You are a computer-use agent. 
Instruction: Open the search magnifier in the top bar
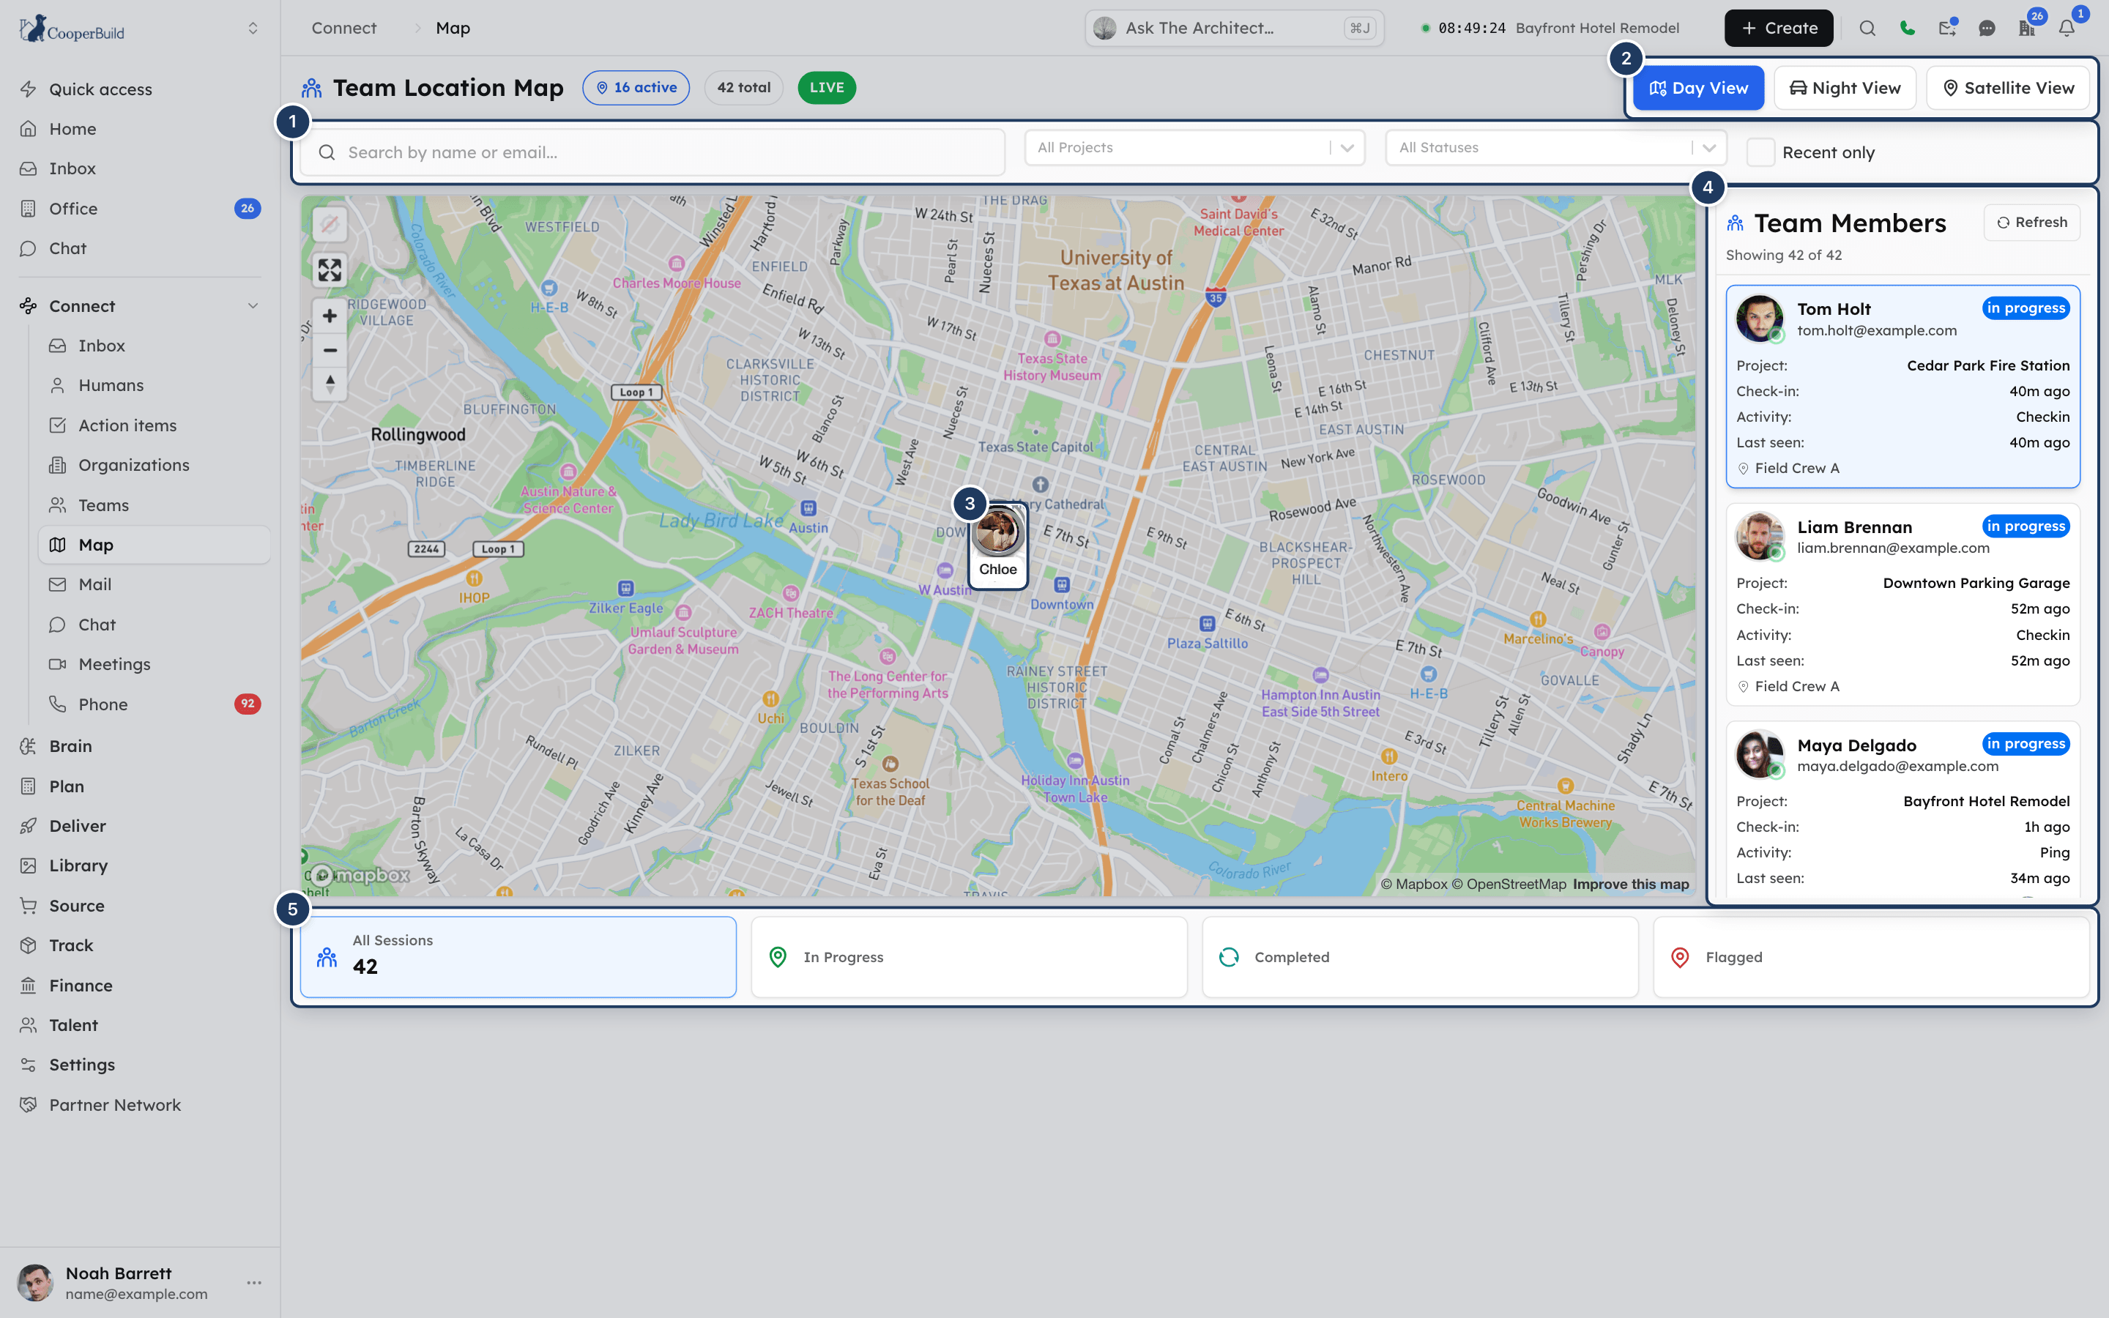(x=1867, y=28)
